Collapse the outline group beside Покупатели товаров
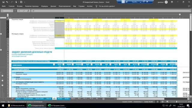Image resolution: width=192 pixels, height=108 pixels. click(2, 76)
